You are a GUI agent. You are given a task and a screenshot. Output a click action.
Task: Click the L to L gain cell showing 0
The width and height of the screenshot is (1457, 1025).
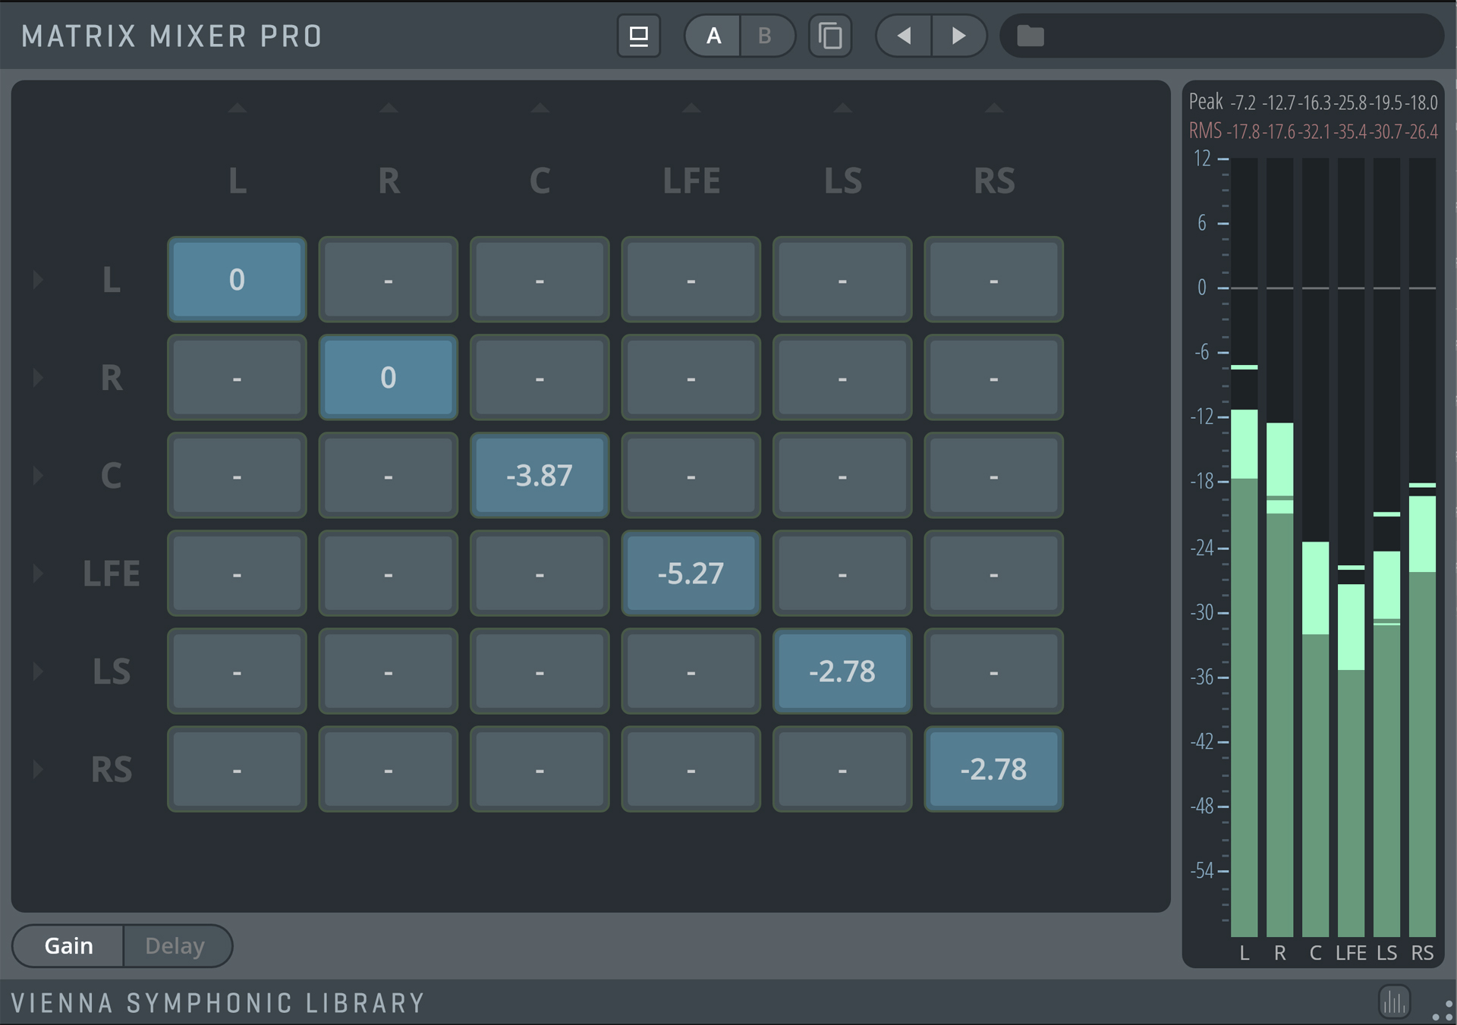(237, 279)
